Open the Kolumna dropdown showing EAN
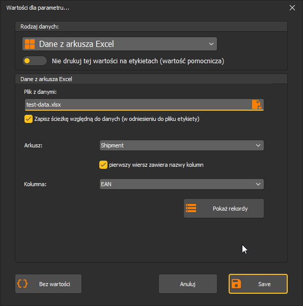303x306 pixels. 182,184
